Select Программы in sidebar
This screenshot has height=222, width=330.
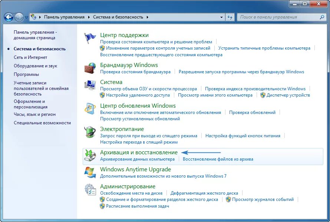tap(26, 74)
